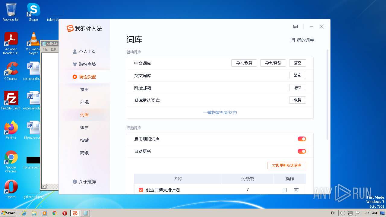The image size is (386, 217).
Task: Click the 一键恢复初始状态 link
Action: tap(220, 112)
